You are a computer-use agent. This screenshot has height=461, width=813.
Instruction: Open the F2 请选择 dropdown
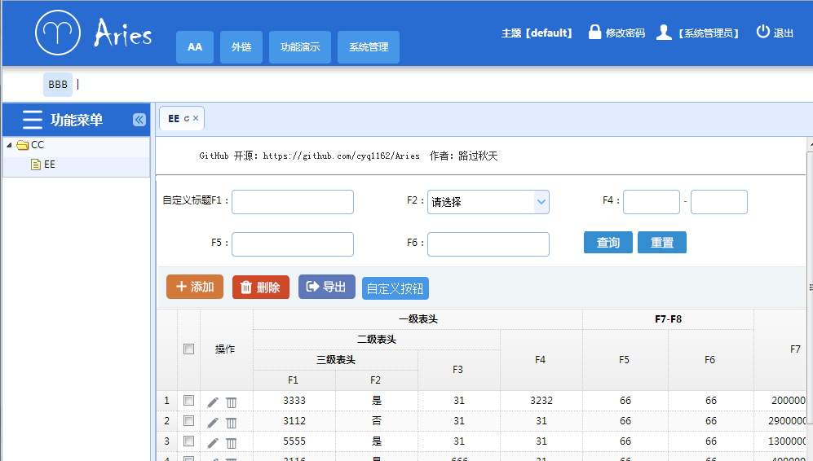tap(488, 202)
